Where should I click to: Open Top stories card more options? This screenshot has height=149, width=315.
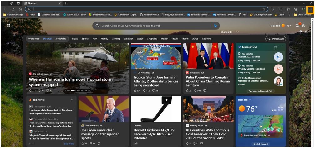point(72,100)
